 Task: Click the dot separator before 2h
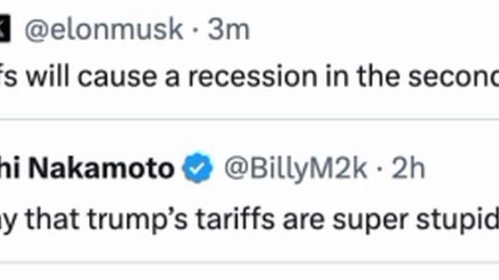pyautogui.click(x=379, y=169)
